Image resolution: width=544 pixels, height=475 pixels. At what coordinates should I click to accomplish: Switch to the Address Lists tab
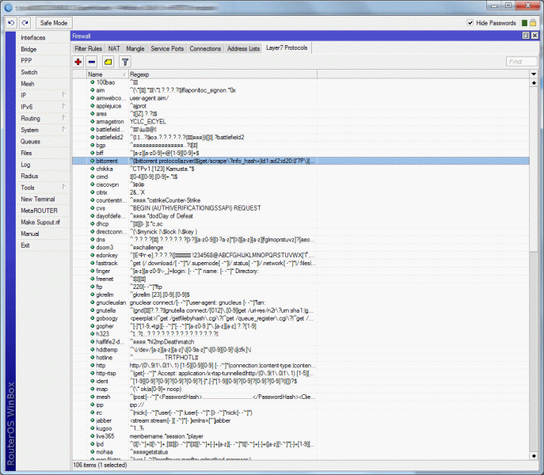[x=244, y=48]
